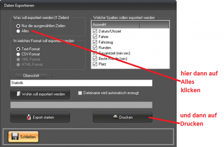
Task: Click the floppy disk icon on Schließen
Action: pos(15,137)
